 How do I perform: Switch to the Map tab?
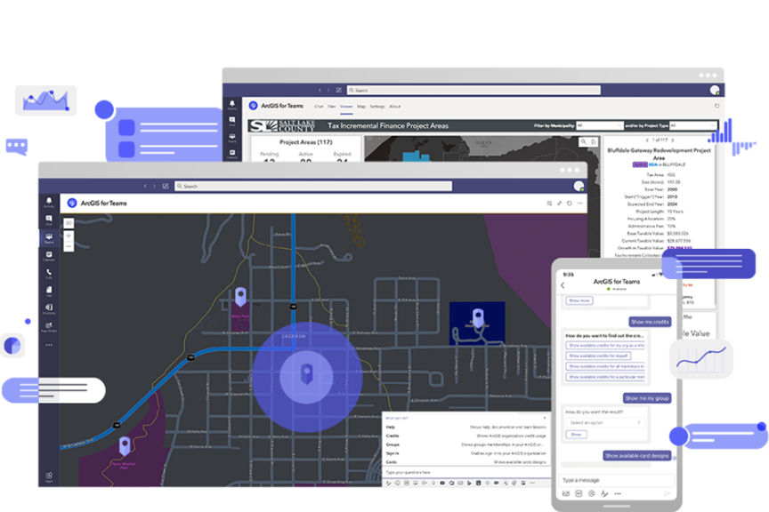[x=361, y=107]
